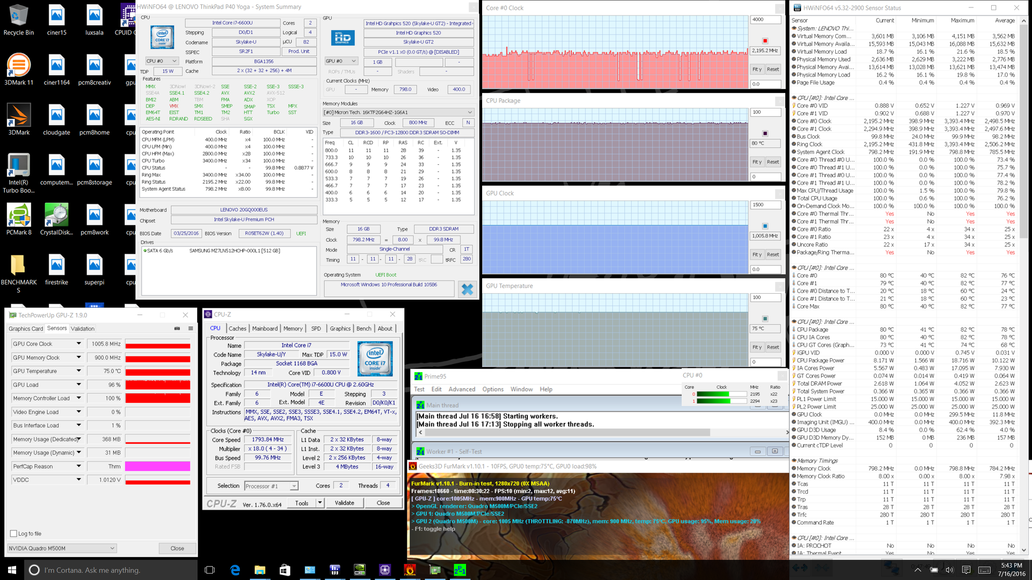Image resolution: width=1032 pixels, height=580 pixels.
Task: Open the cloudgate image file
Action: pos(56,119)
